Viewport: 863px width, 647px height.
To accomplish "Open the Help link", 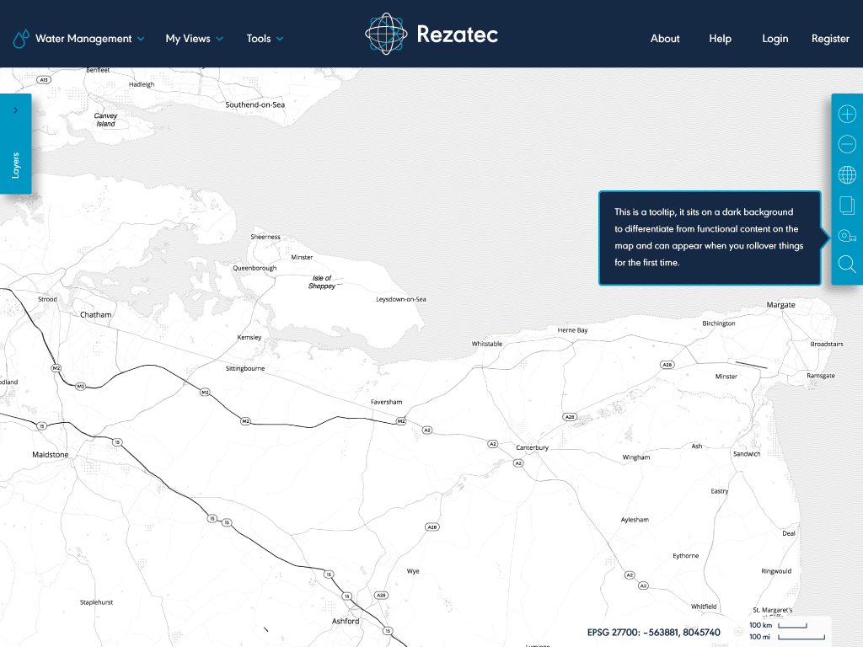I will pyautogui.click(x=720, y=39).
